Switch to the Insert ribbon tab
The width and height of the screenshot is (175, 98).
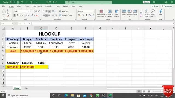coord(19,6)
